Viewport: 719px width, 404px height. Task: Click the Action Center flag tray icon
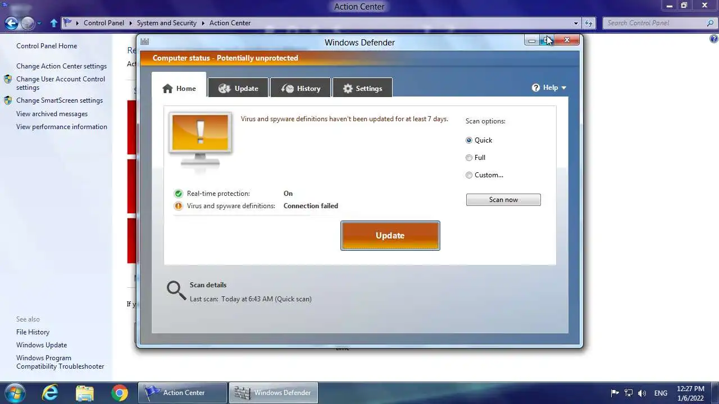click(615, 393)
